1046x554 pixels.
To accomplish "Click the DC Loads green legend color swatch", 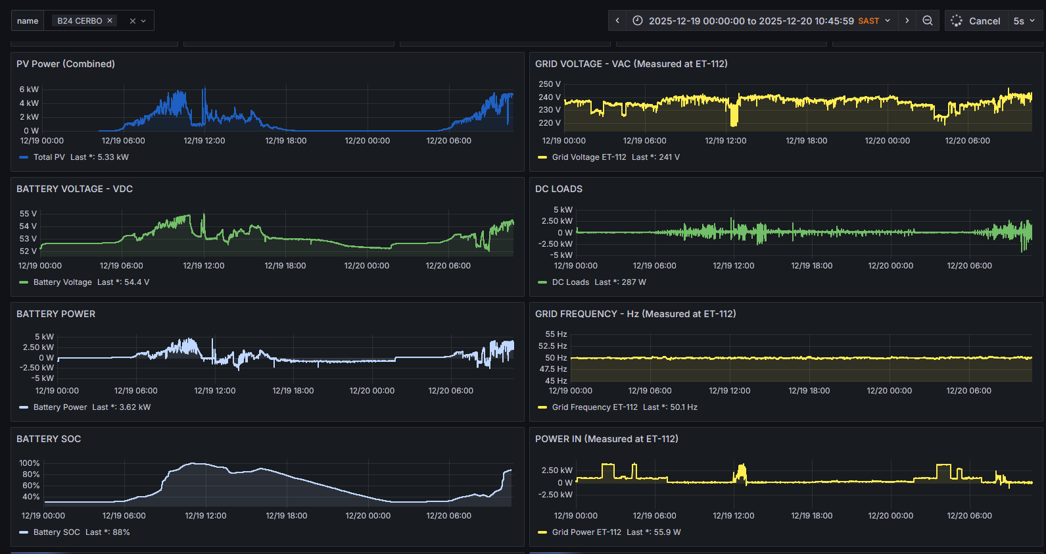I will point(542,282).
